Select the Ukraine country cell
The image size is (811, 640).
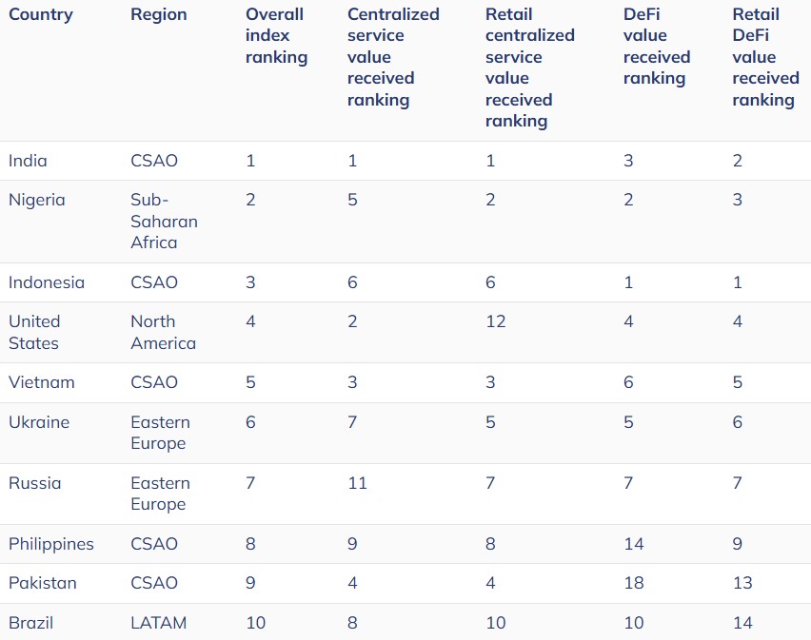(x=39, y=422)
